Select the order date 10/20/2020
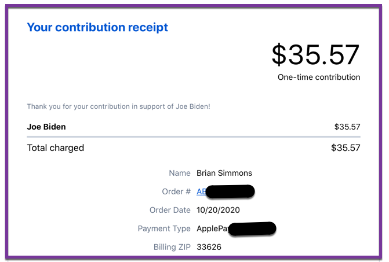 click(x=218, y=210)
